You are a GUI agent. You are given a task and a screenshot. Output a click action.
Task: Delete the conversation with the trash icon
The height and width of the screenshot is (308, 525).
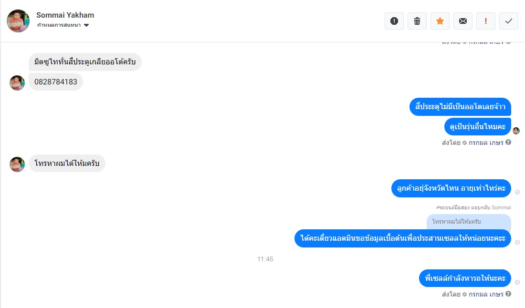point(417,21)
